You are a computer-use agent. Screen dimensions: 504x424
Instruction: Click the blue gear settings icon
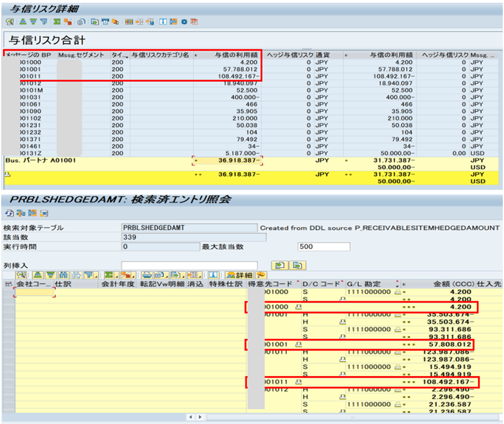coord(184,22)
